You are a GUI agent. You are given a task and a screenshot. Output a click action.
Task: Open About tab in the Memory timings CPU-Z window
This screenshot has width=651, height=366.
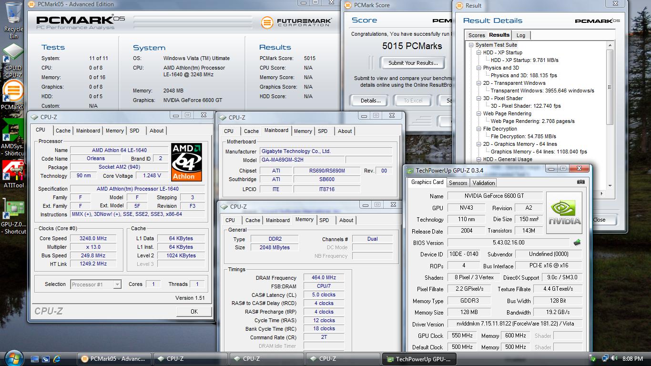pos(346,220)
